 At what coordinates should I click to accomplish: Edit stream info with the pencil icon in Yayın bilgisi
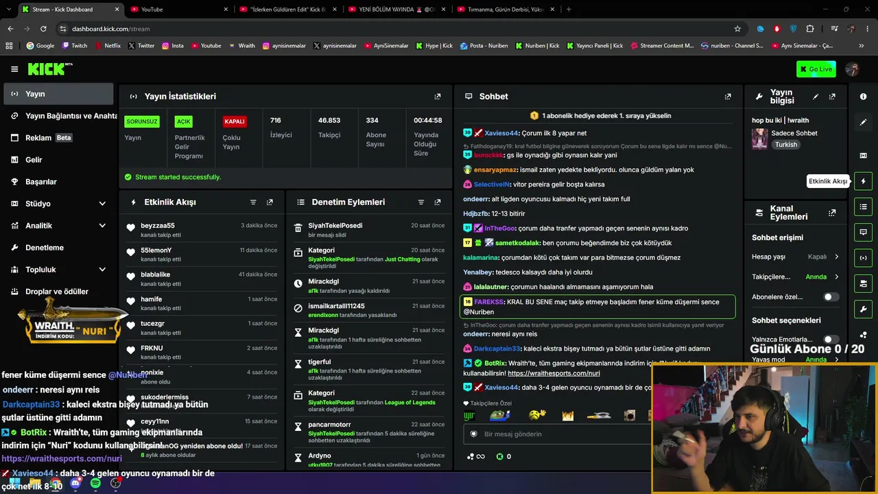(x=816, y=97)
